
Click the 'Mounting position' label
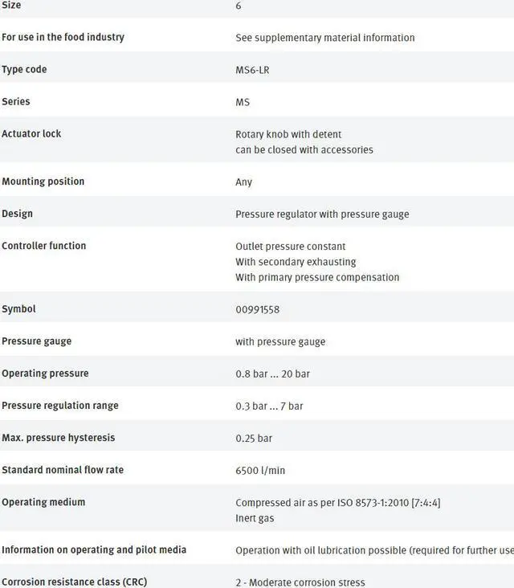point(43,182)
